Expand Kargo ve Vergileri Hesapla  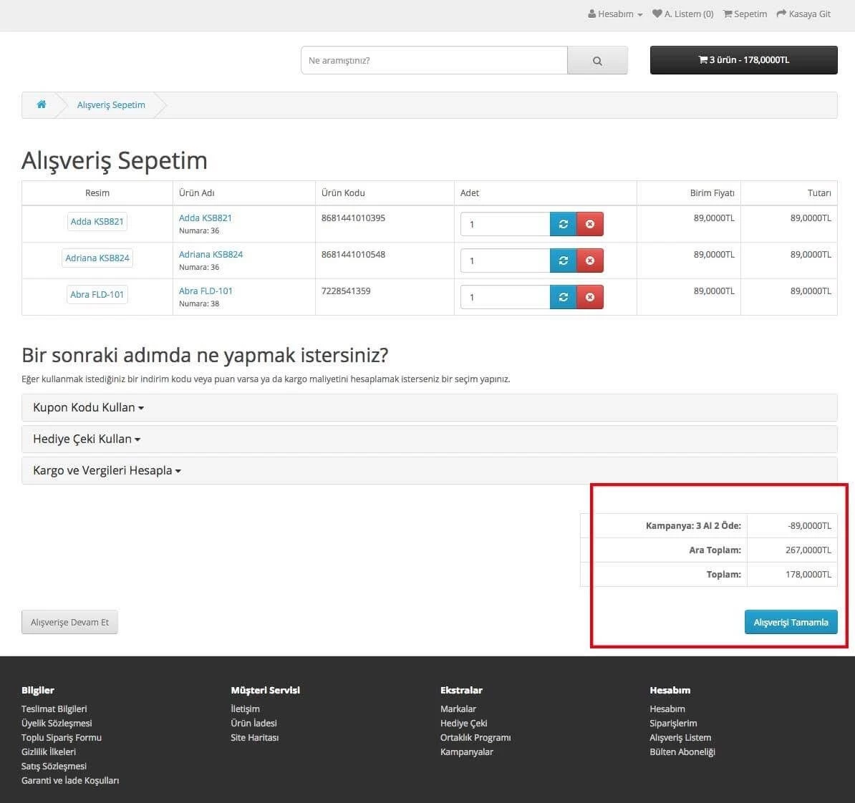[105, 470]
